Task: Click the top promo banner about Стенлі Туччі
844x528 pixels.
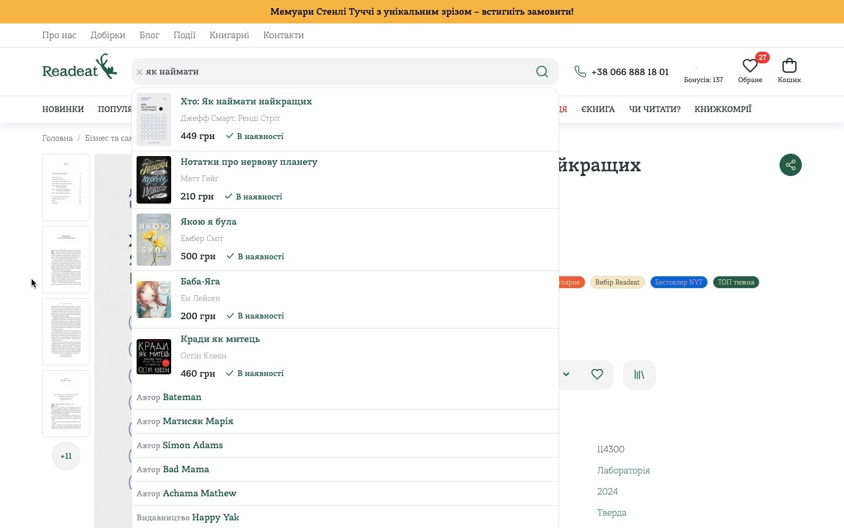Action: [422, 12]
